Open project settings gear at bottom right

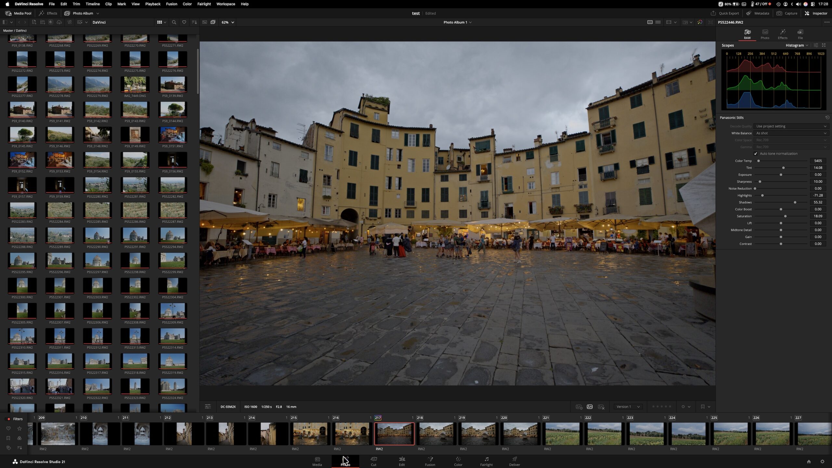click(822, 461)
